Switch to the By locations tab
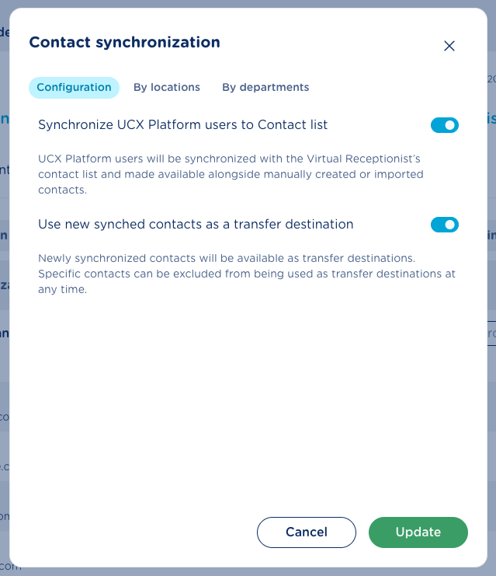This screenshot has height=576, width=496. point(167,87)
